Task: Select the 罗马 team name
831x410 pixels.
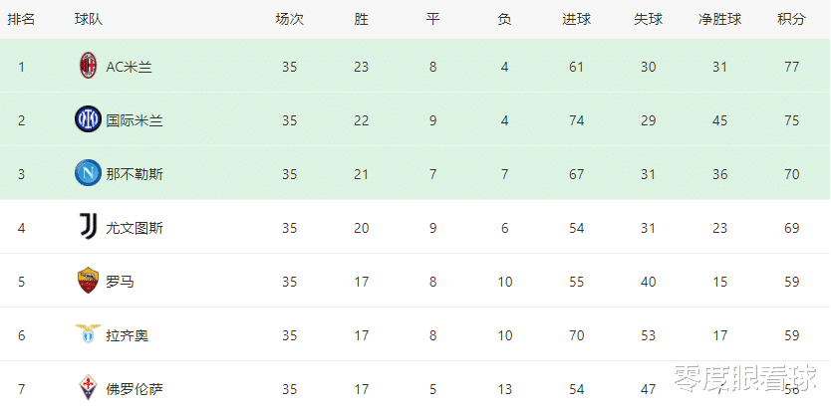Action: tap(120, 282)
